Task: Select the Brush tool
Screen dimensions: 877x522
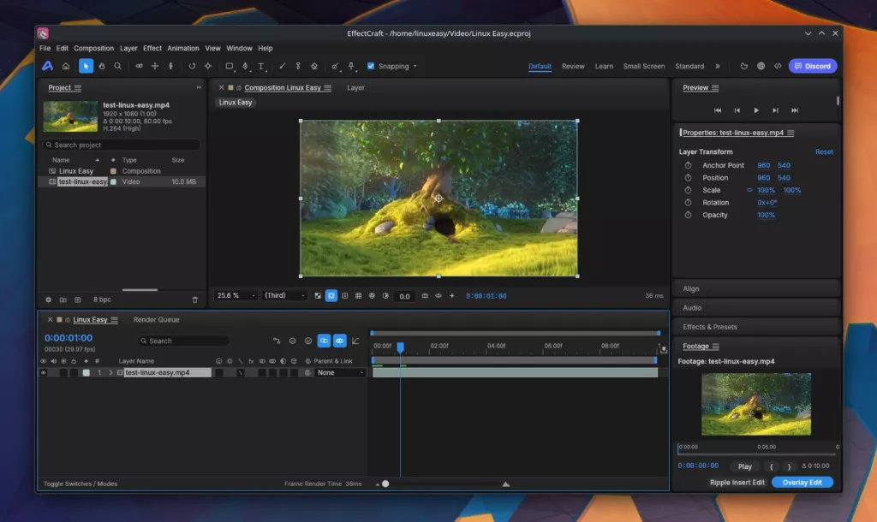Action: pos(282,66)
